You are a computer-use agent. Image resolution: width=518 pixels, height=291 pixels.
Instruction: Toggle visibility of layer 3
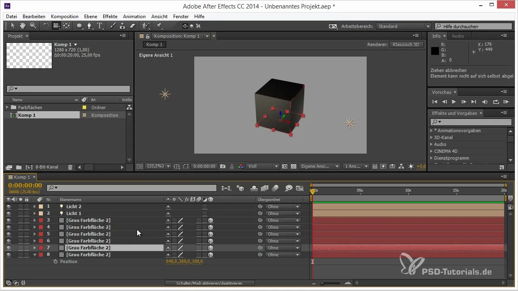point(8,220)
